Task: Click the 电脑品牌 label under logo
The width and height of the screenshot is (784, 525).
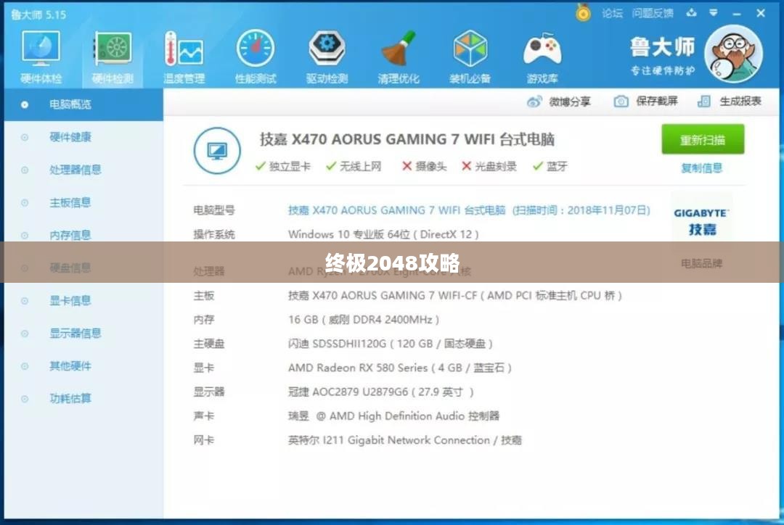Action: [x=701, y=263]
